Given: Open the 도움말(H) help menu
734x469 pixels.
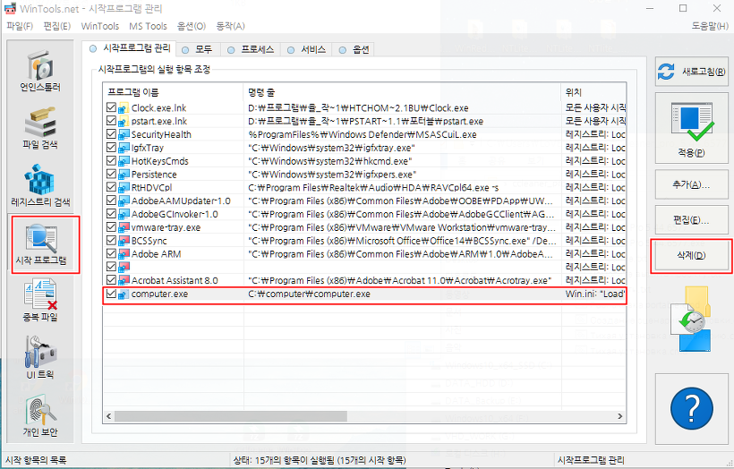Looking at the screenshot, I should (710, 26).
